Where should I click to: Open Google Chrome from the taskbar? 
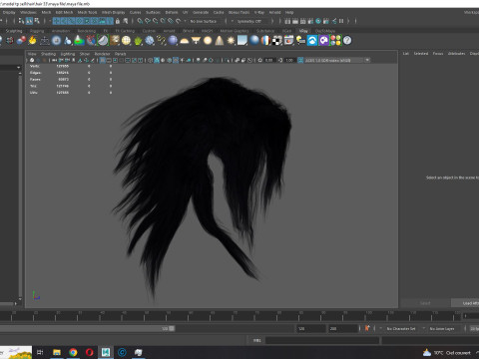pos(73,352)
